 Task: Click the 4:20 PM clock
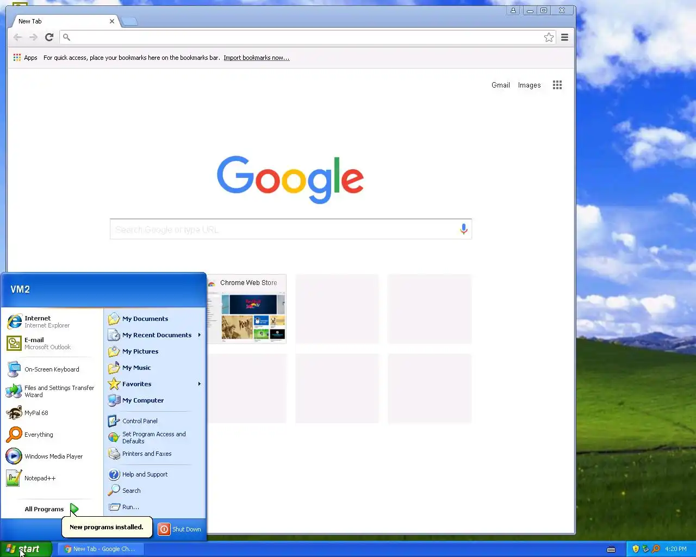(675, 549)
